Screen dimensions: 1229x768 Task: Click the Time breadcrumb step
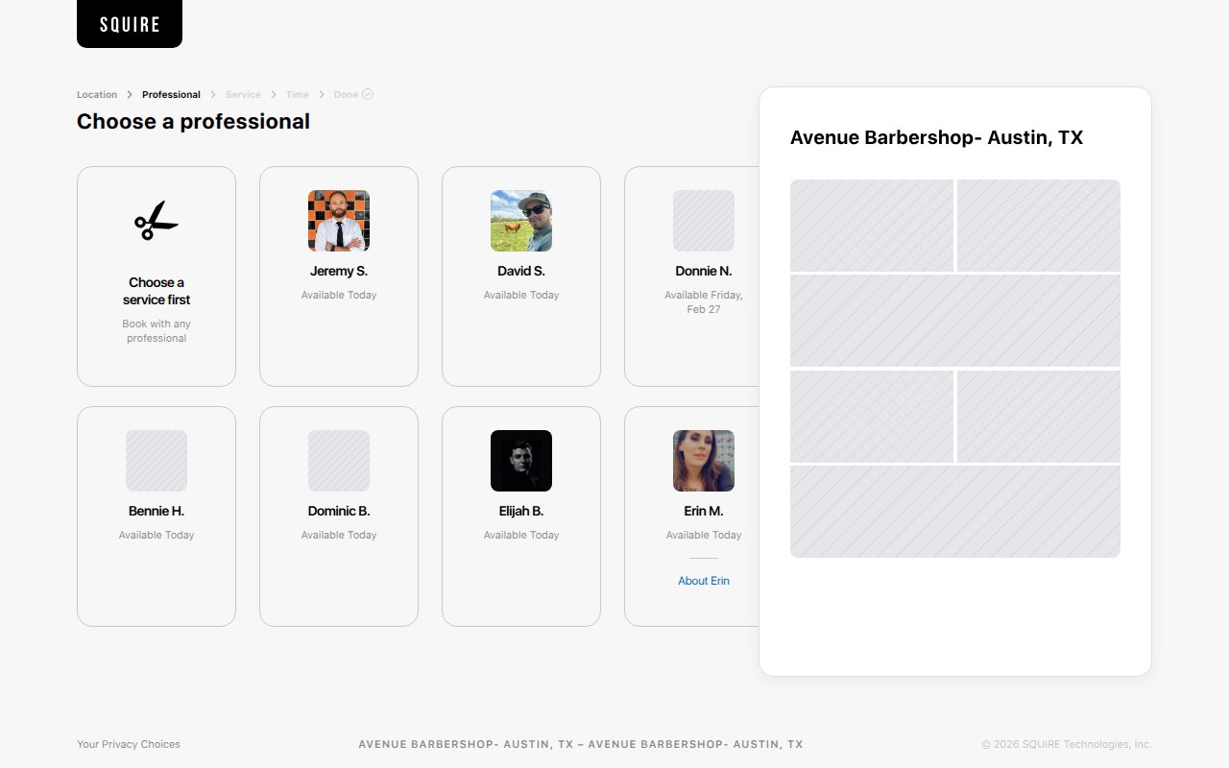(x=298, y=95)
